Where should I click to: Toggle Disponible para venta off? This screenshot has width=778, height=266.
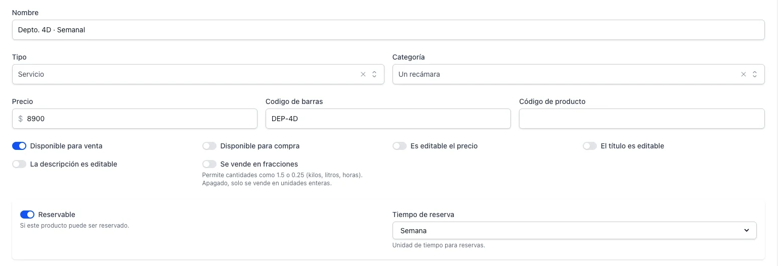coord(19,146)
